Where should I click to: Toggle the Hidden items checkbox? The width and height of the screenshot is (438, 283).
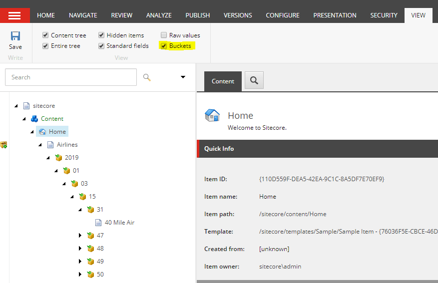(101, 35)
